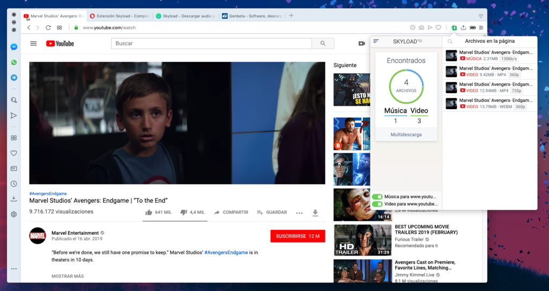Open Messenger in the Opera sidebar
The height and width of the screenshot is (291, 549).
14,47
